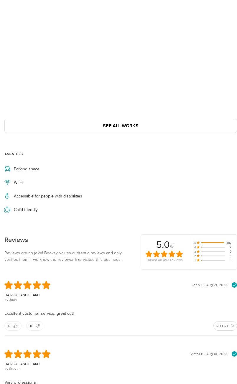Click Based on 493 reviews text
Screen dimensions: 237x384
tap(164, 260)
